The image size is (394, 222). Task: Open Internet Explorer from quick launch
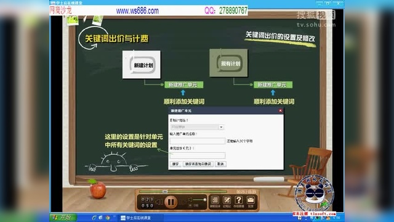click(x=94, y=218)
